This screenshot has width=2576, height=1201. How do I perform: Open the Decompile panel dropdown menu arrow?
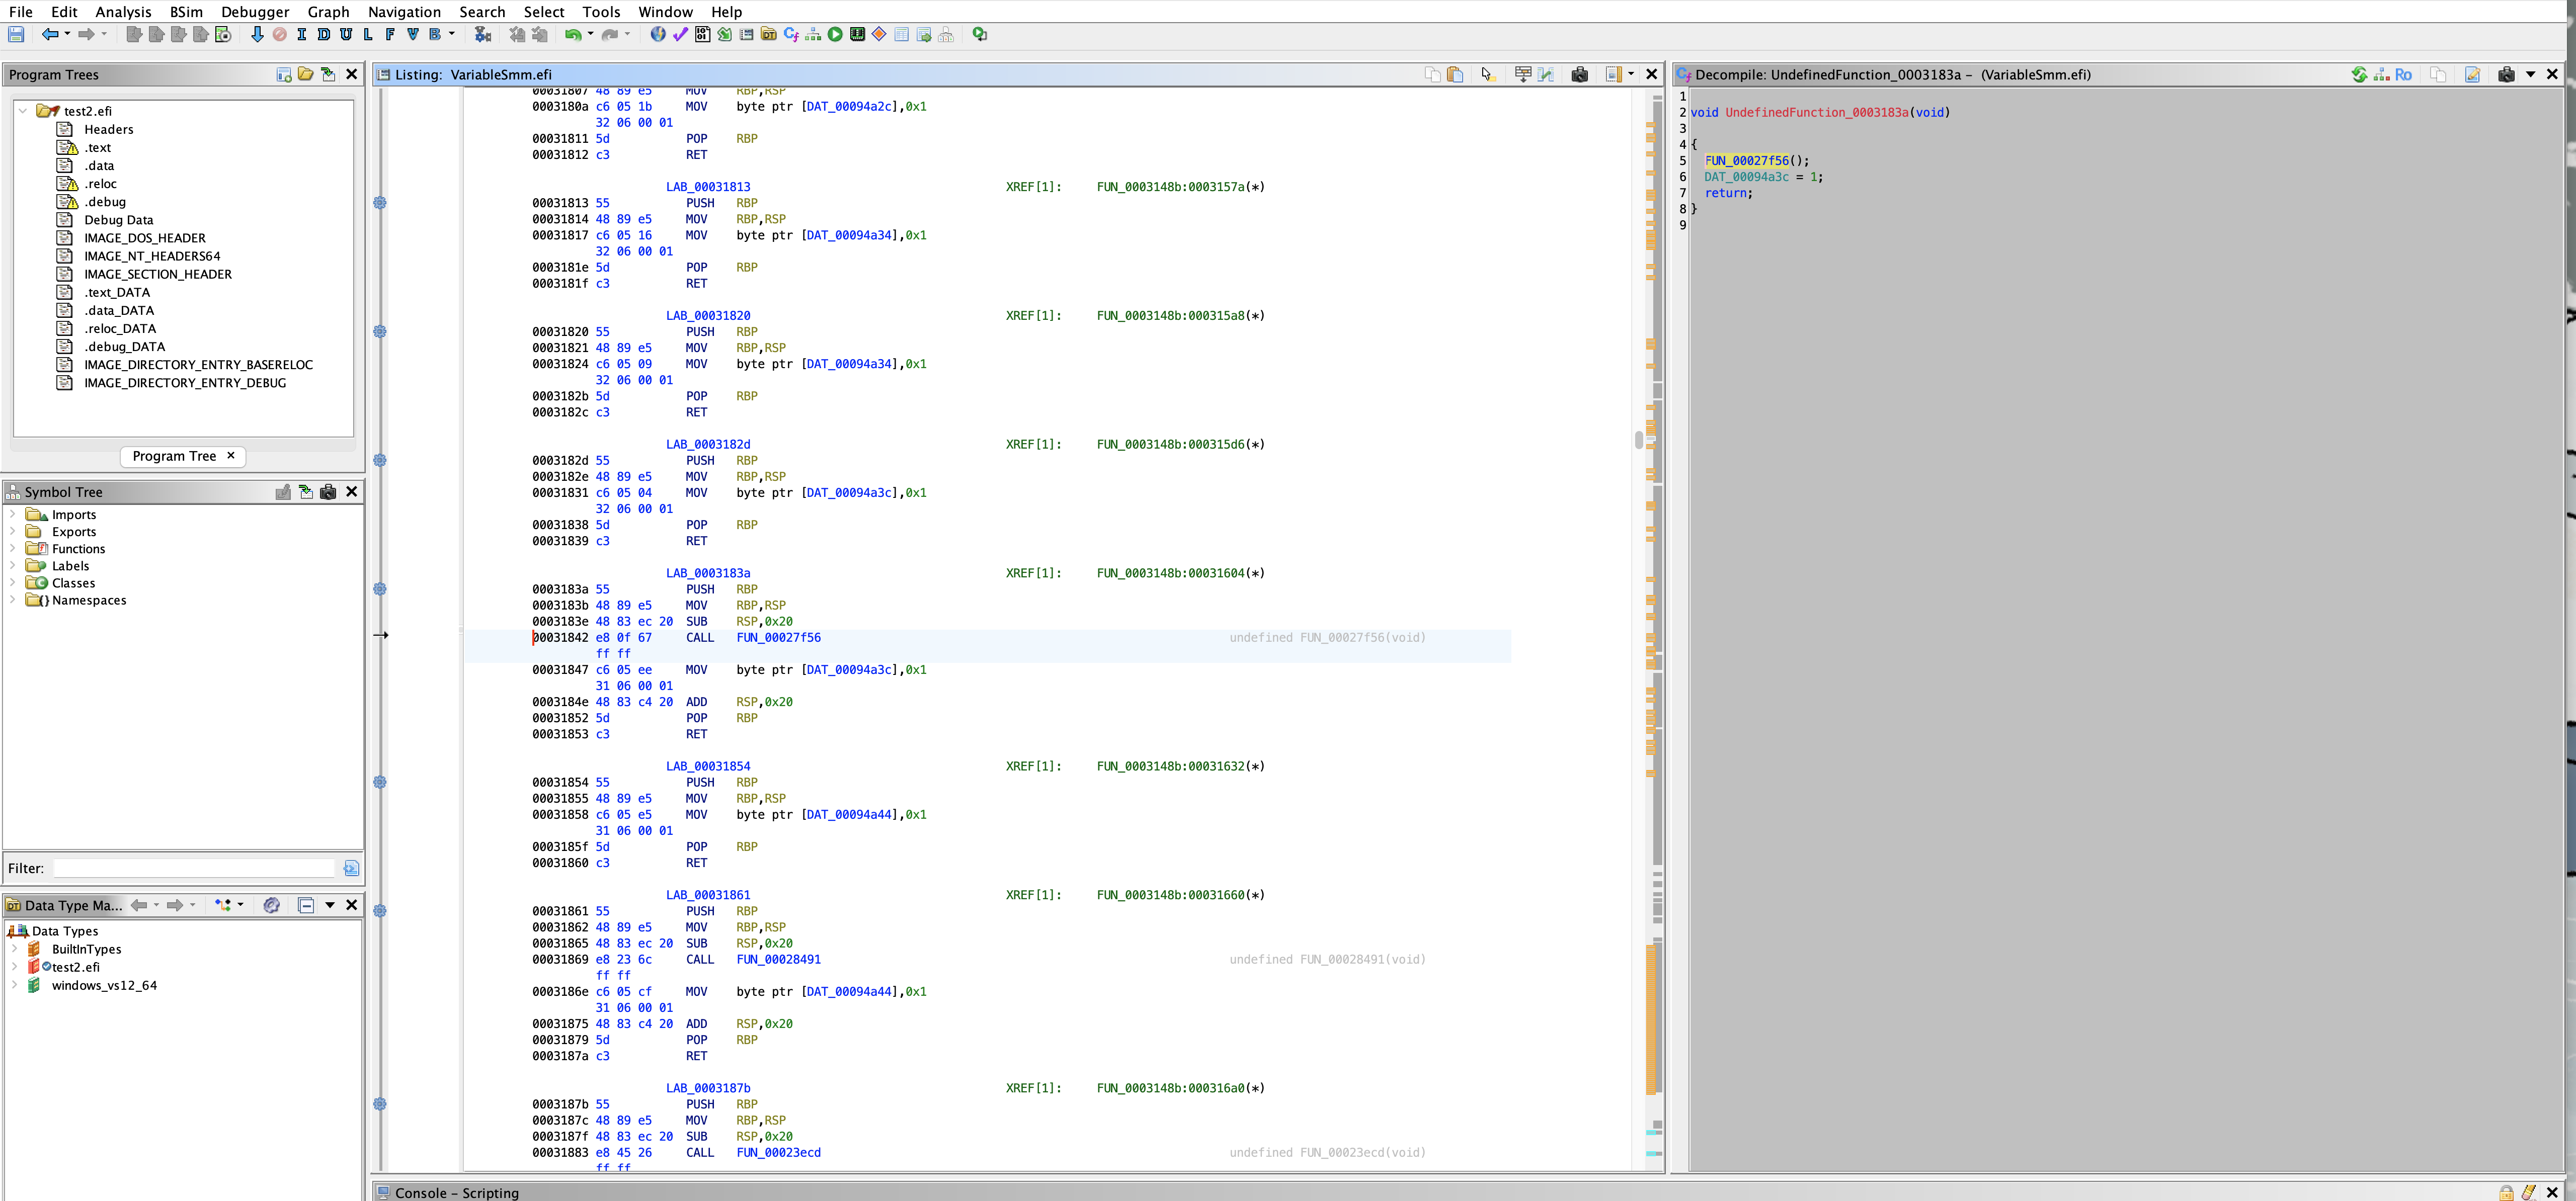click(2531, 75)
